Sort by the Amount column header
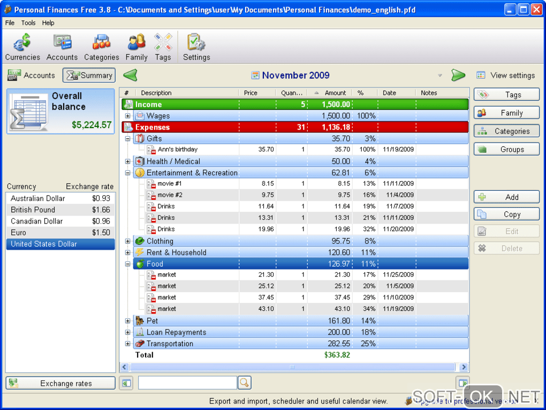546x410 pixels. [x=330, y=93]
